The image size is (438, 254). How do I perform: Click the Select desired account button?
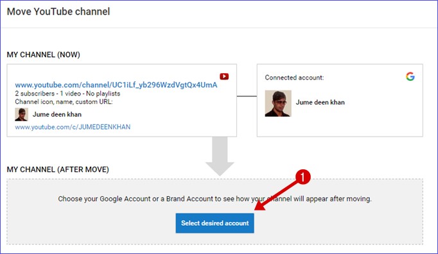coord(215,223)
